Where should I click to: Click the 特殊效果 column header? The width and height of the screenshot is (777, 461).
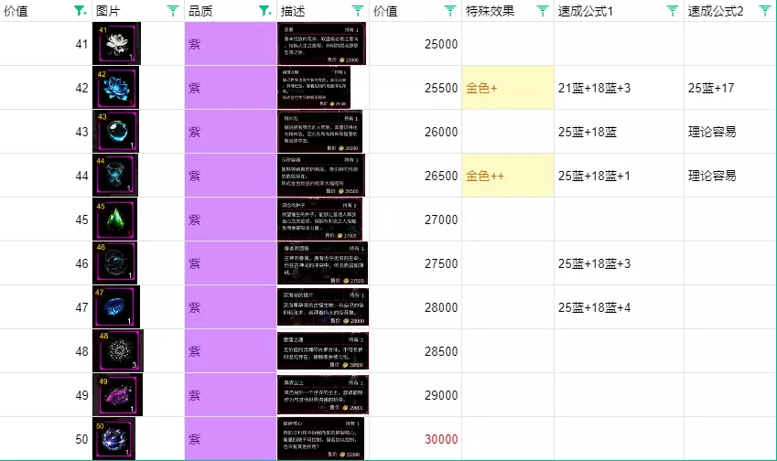click(x=508, y=10)
